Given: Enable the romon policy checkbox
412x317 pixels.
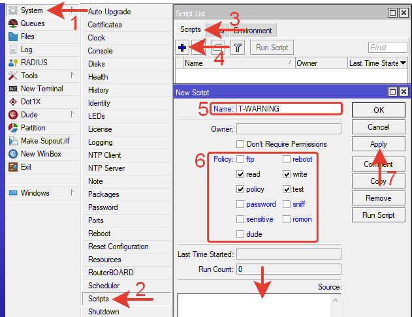Looking at the screenshot, I should pos(287,219).
